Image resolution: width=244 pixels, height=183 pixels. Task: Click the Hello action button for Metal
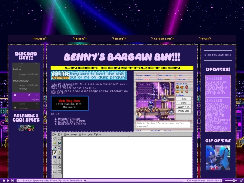pos(183,99)
